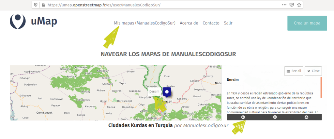Close the Dersim info panel
334x139 pixels.
pos(313,71)
